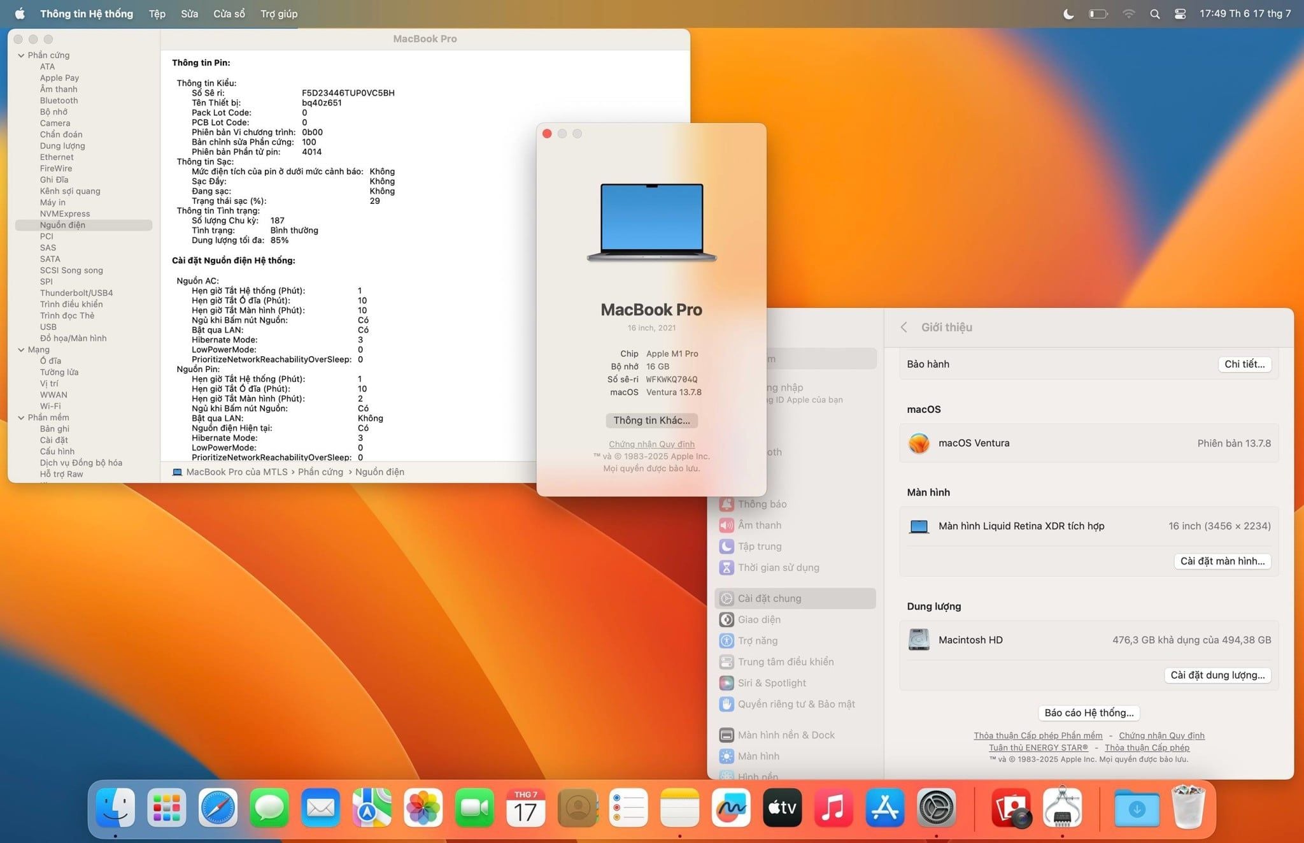Launch Apple TV from the Dock
Image resolution: width=1304 pixels, height=843 pixels.
[782, 807]
